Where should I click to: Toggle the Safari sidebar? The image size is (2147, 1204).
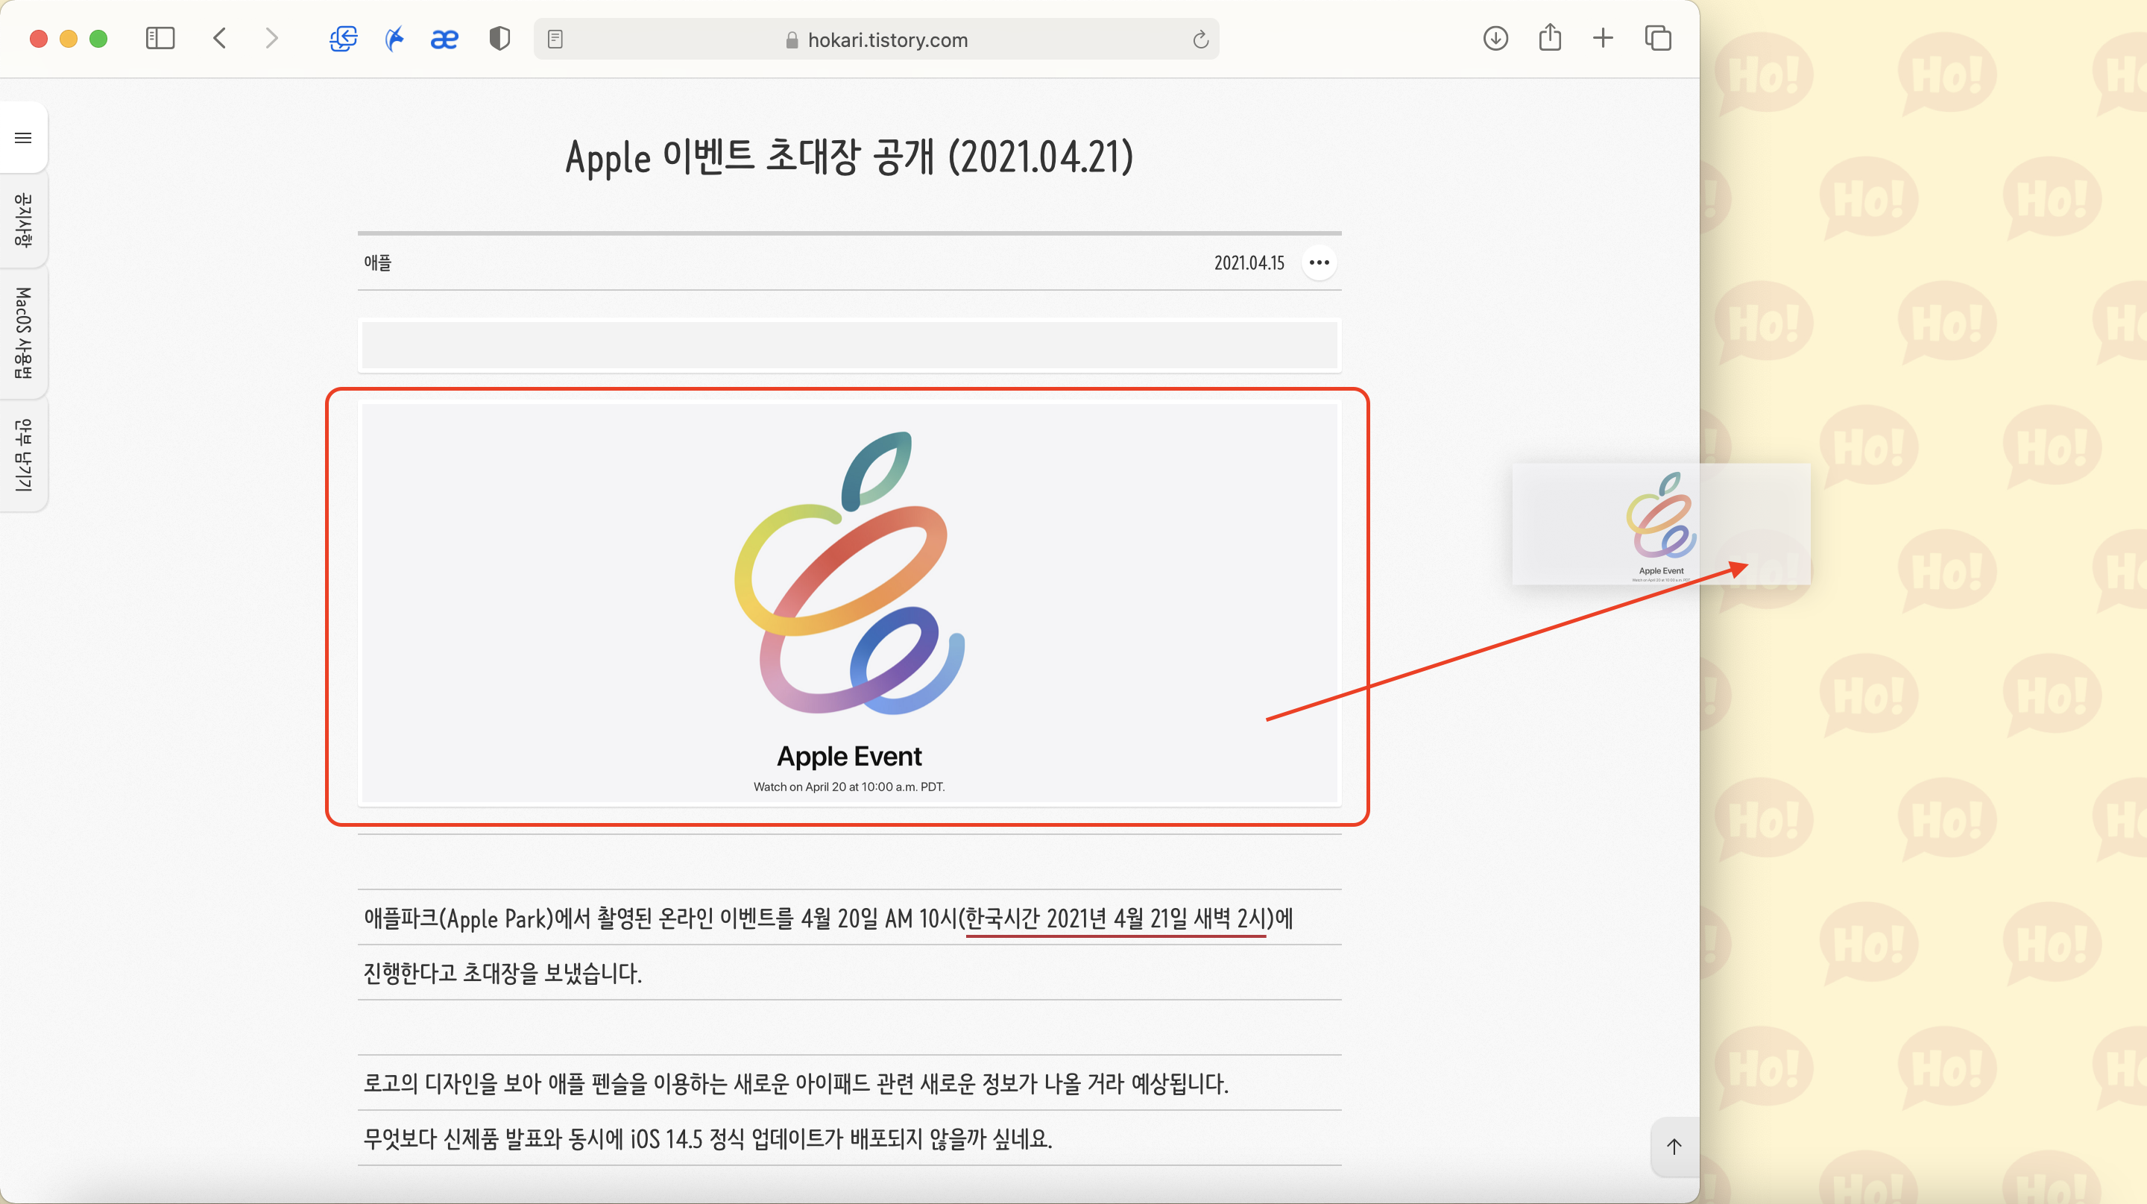(x=160, y=38)
